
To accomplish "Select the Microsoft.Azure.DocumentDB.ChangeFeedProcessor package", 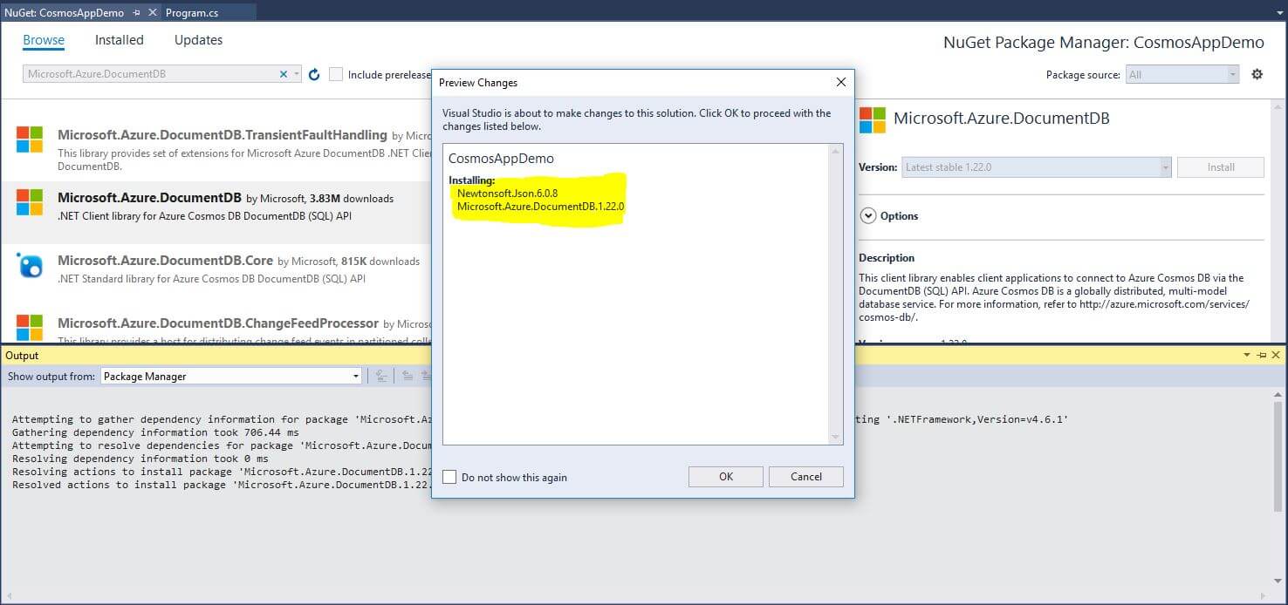I will click(216, 325).
